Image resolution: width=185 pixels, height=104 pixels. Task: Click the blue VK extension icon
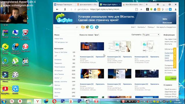170,10
